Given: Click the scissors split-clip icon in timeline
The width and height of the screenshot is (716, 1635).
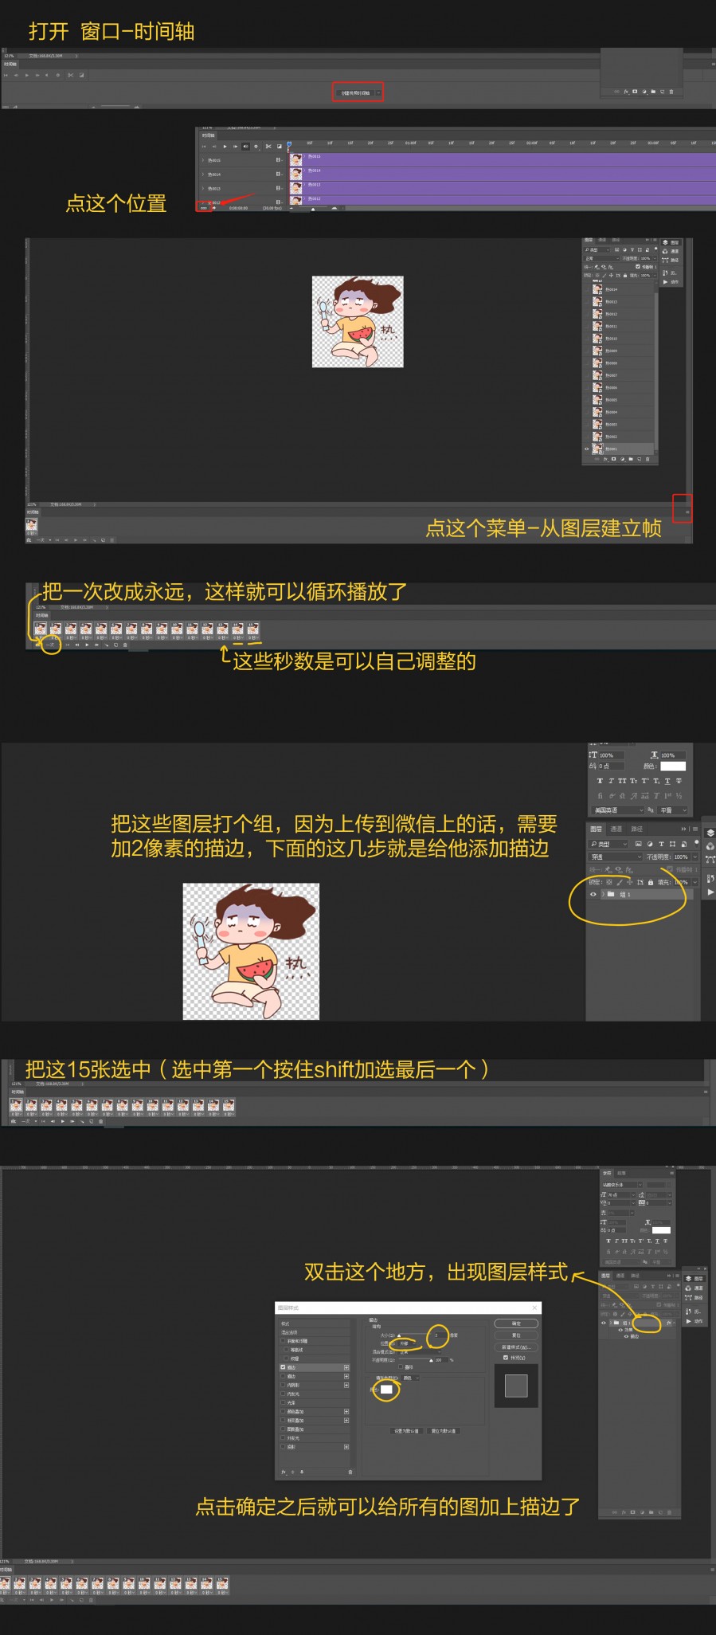Looking at the screenshot, I should pyautogui.click(x=268, y=147).
